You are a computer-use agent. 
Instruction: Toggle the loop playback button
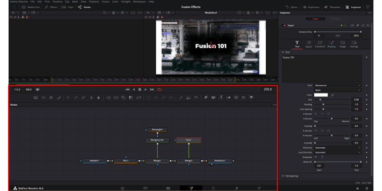[x=159, y=89]
